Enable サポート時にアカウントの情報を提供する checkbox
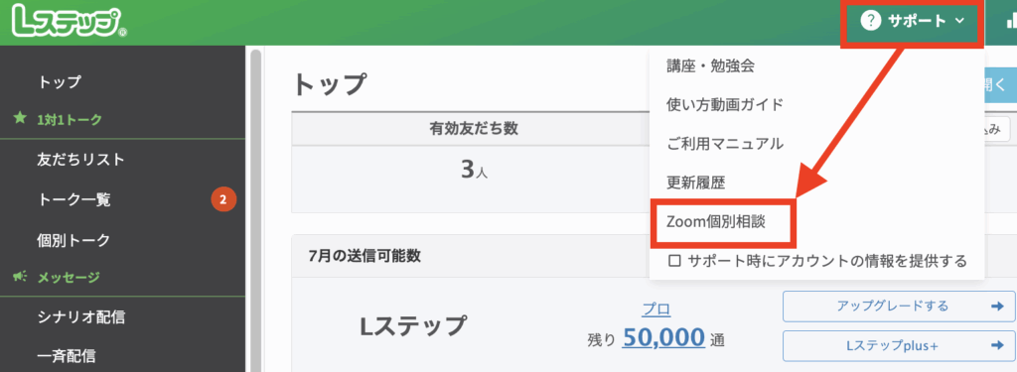1017x372 pixels. pyautogui.click(x=675, y=261)
